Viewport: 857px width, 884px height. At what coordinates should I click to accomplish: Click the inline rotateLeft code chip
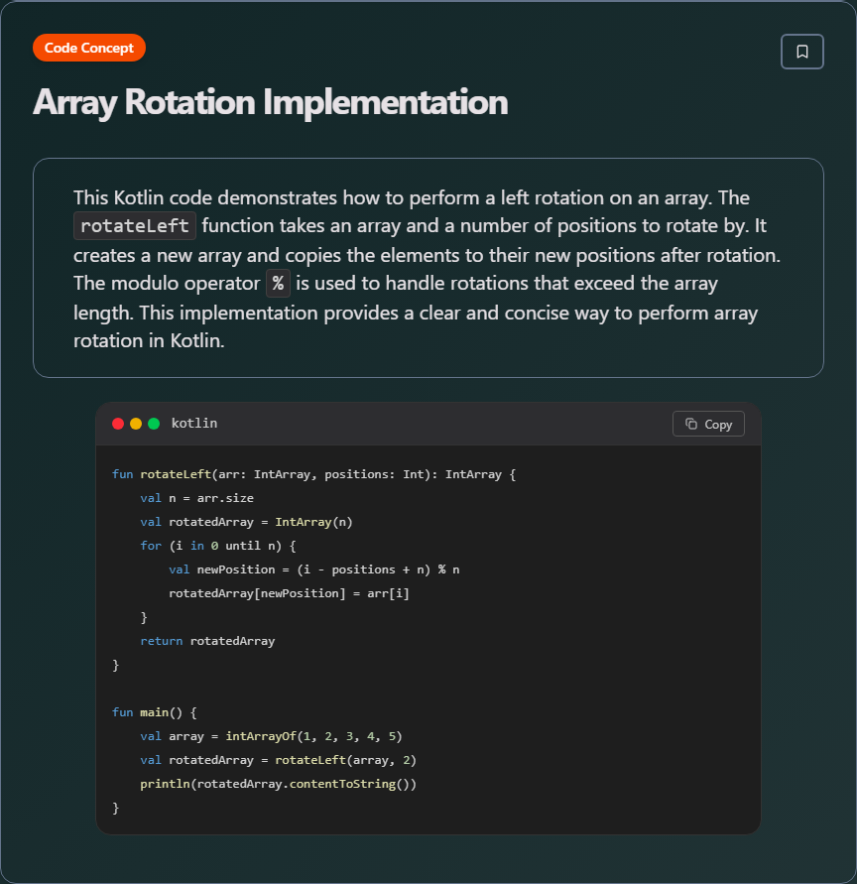(x=135, y=226)
